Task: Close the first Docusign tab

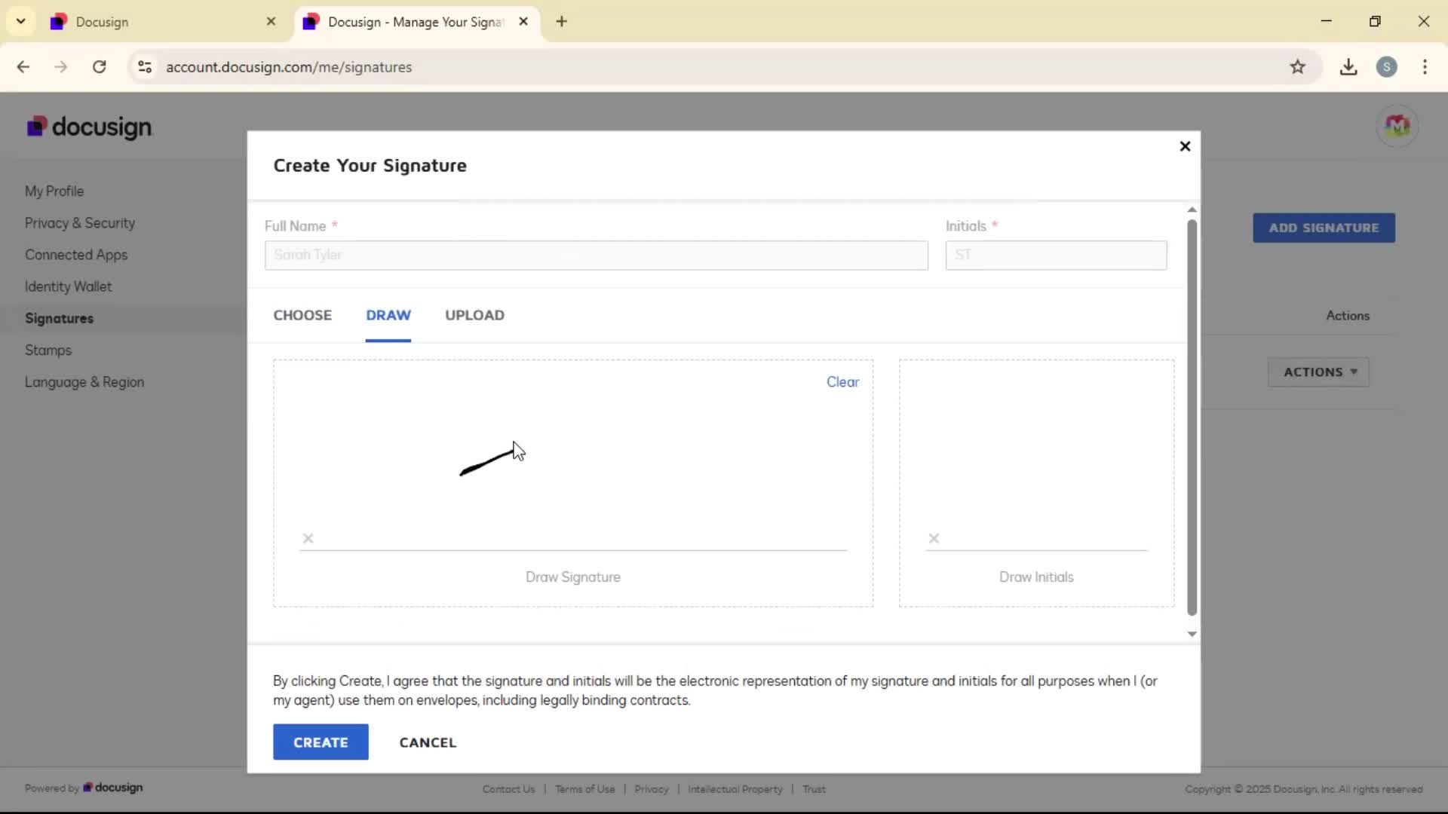Action: coord(271,22)
